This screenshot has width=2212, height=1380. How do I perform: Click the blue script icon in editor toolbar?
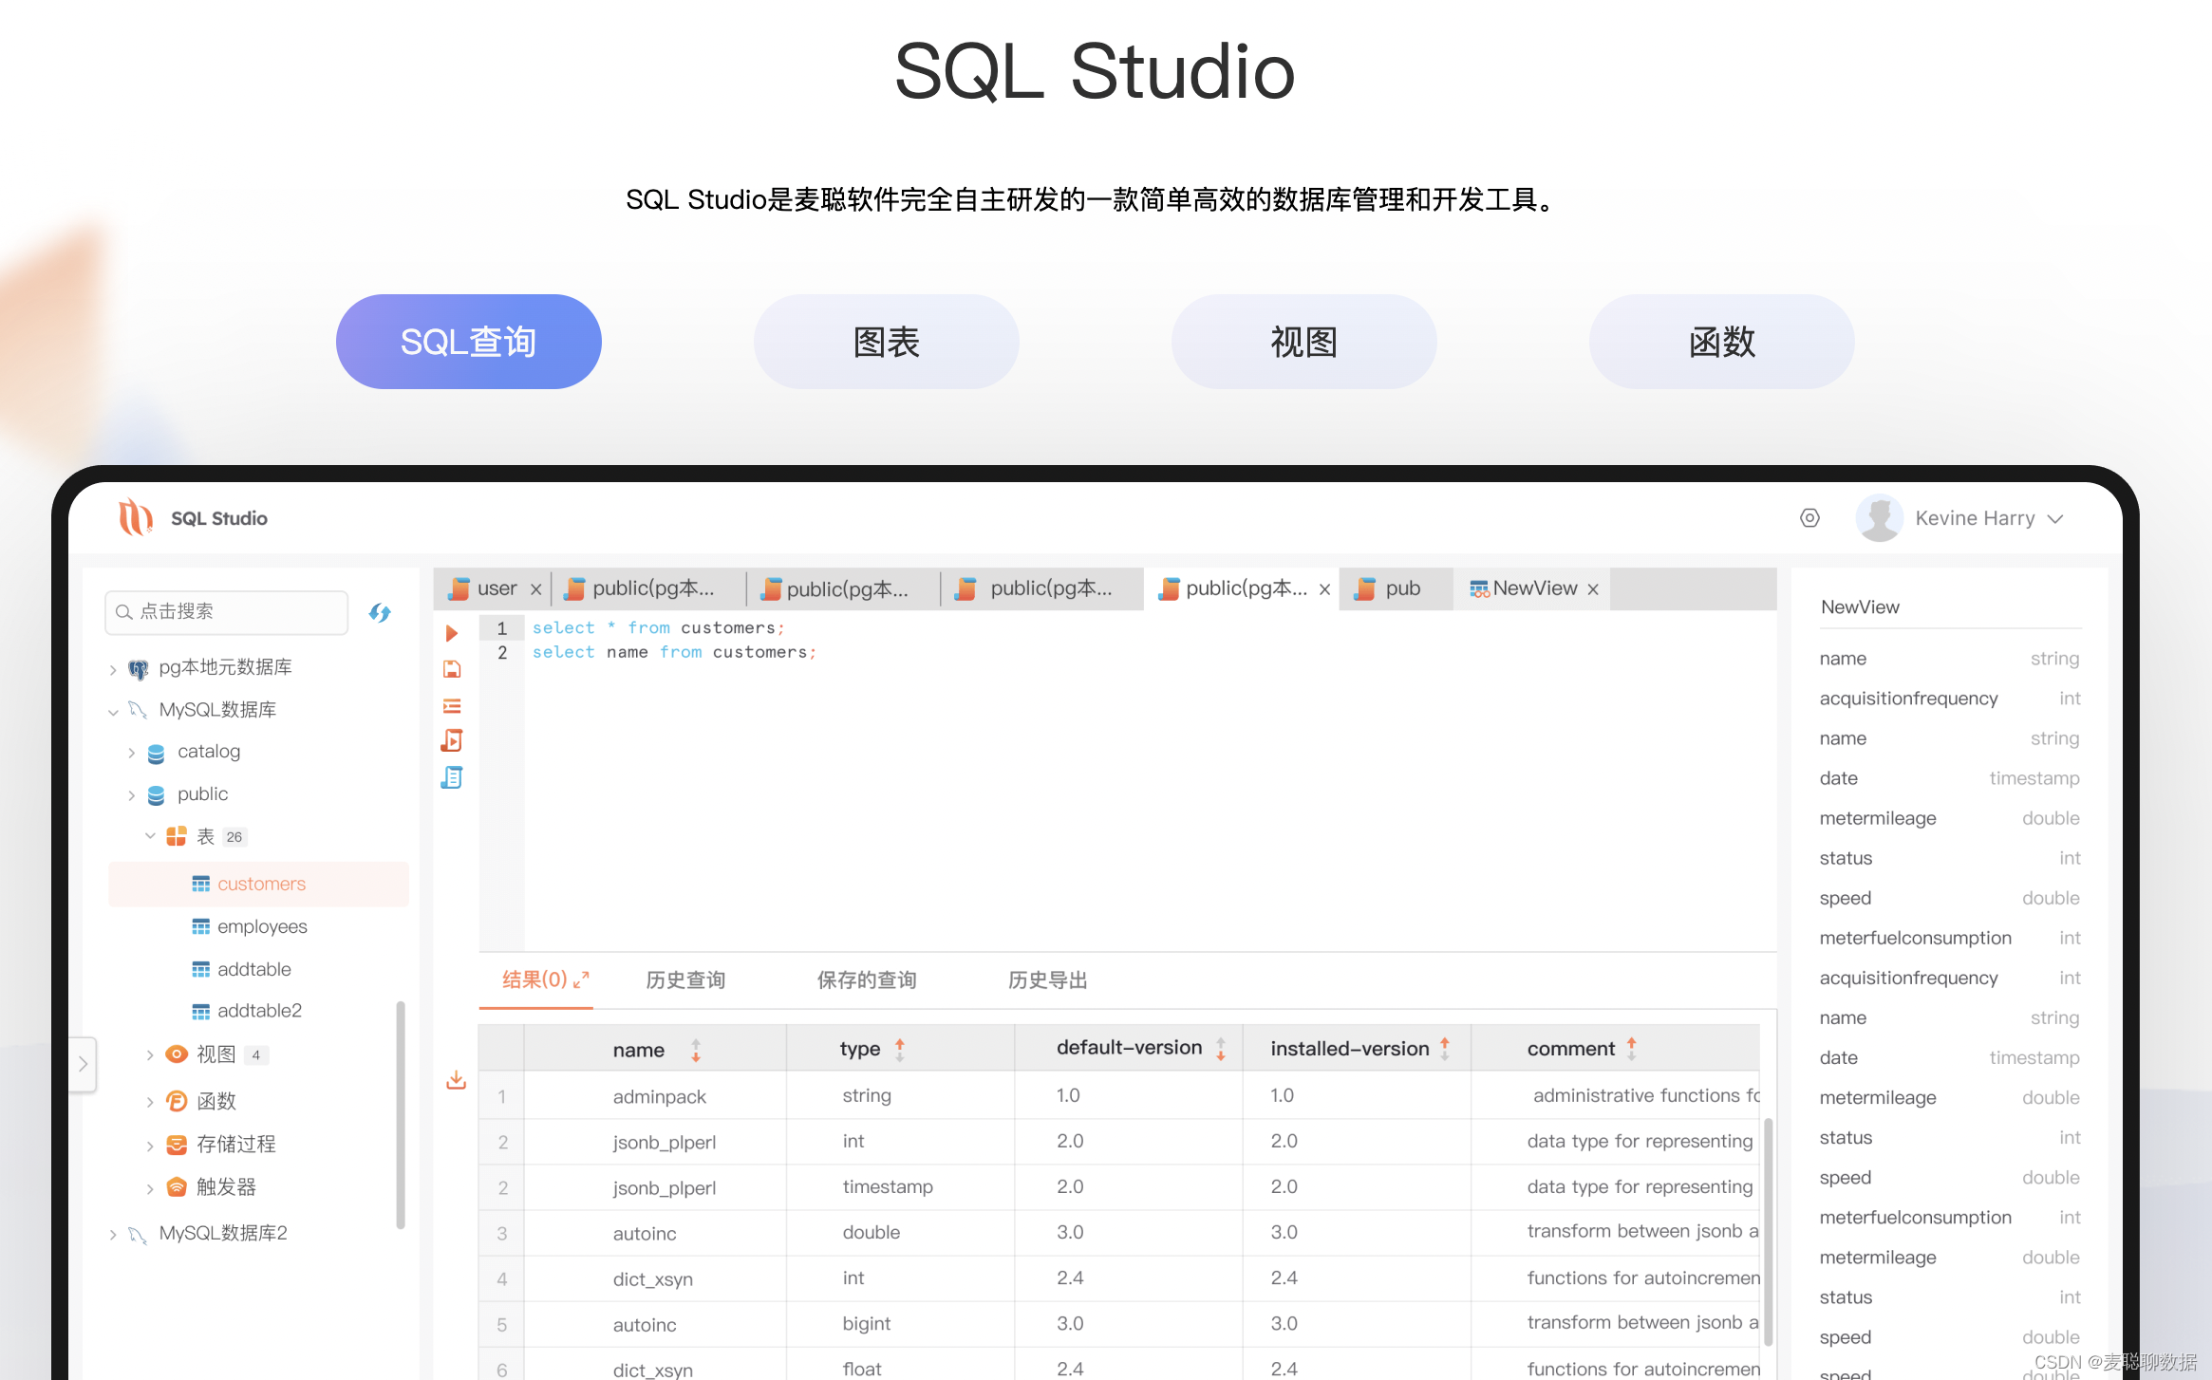[452, 778]
